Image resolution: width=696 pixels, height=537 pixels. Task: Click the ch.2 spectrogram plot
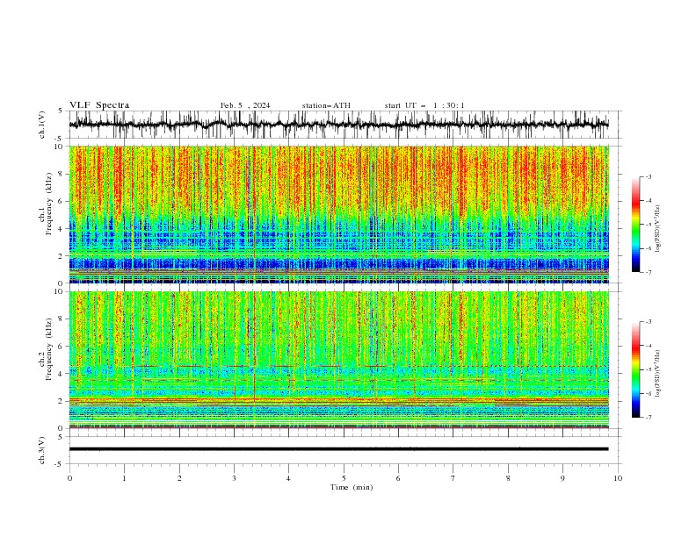338,360
